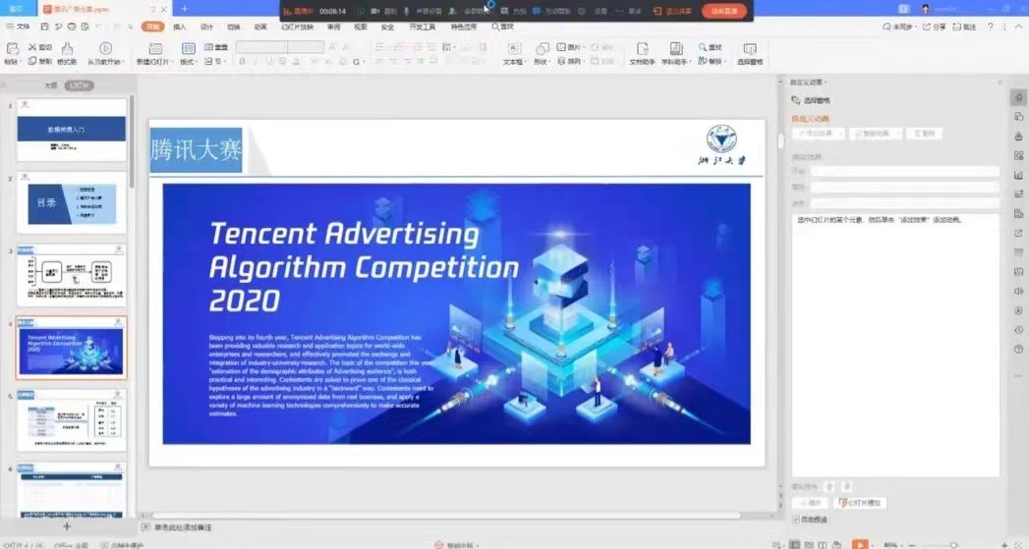Click the microphone icon in recording bar
The width and height of the screenshot is (1029, 549).
click(x=406, y=11)
